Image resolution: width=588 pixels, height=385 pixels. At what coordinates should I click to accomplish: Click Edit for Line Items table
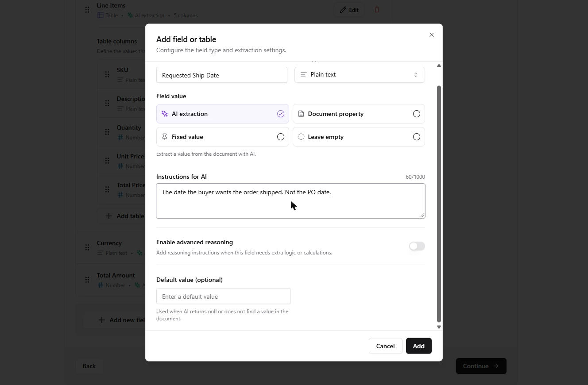(x=349, y=10)
